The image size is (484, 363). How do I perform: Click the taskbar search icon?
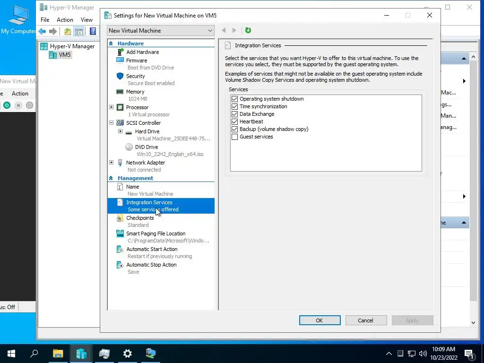(x=34, y=354)
